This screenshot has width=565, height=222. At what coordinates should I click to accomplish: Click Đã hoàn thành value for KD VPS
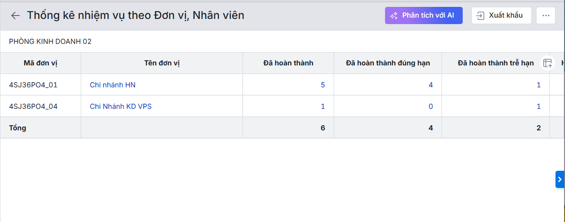tap(322, 106)
